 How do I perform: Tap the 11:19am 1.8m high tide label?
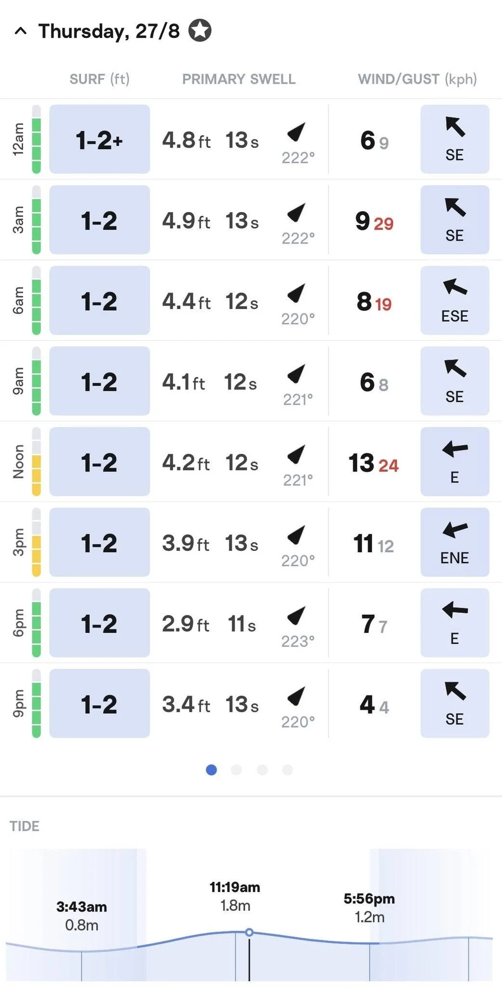235,896
